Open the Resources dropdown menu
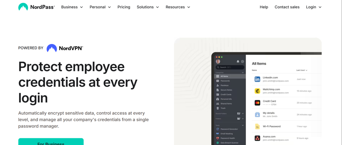The width and height of the screenshot is (342, 145). [x=178, y=7]
